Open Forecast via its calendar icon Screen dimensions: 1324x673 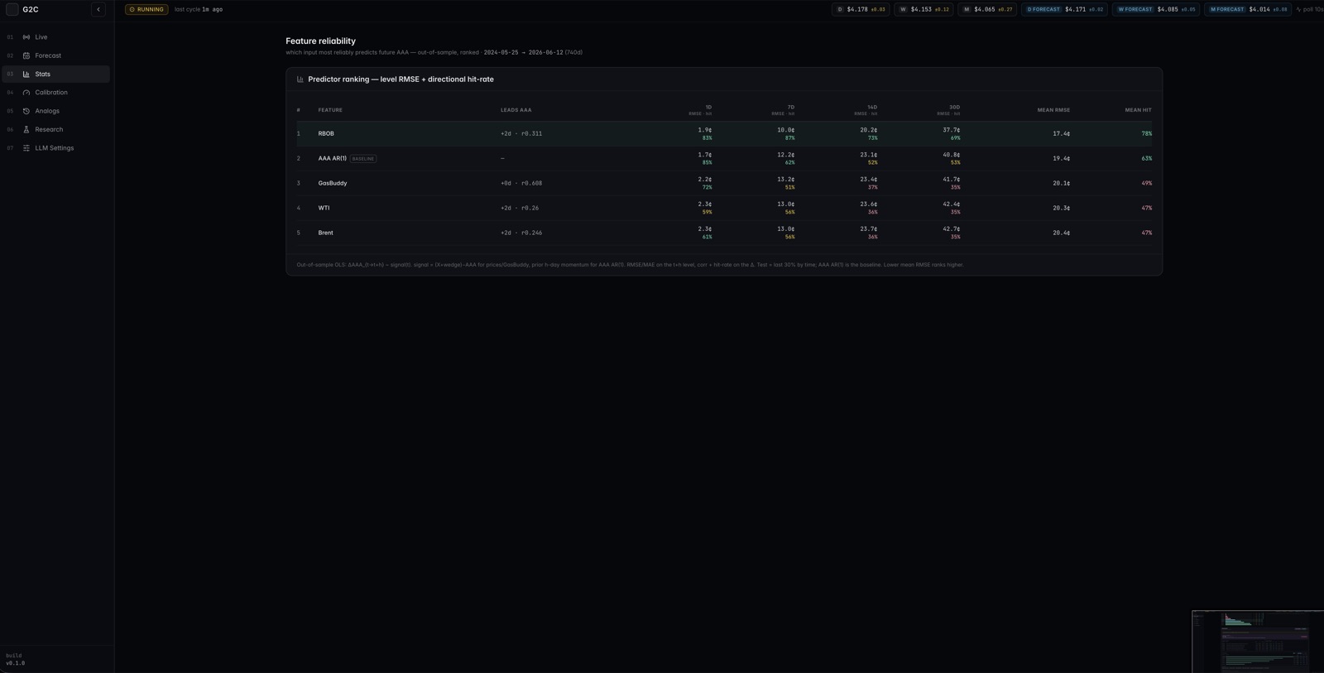(26, 55)
